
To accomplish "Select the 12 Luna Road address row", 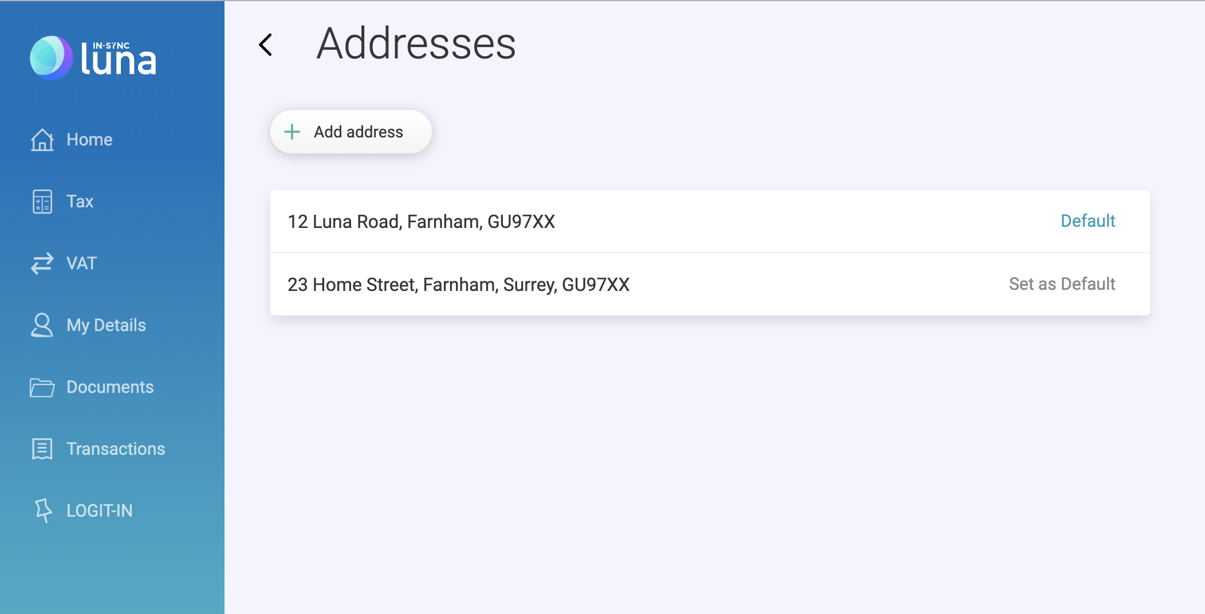I will point(422,222).
